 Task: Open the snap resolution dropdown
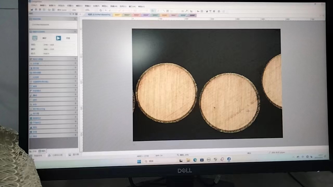[x=59, y=49]
